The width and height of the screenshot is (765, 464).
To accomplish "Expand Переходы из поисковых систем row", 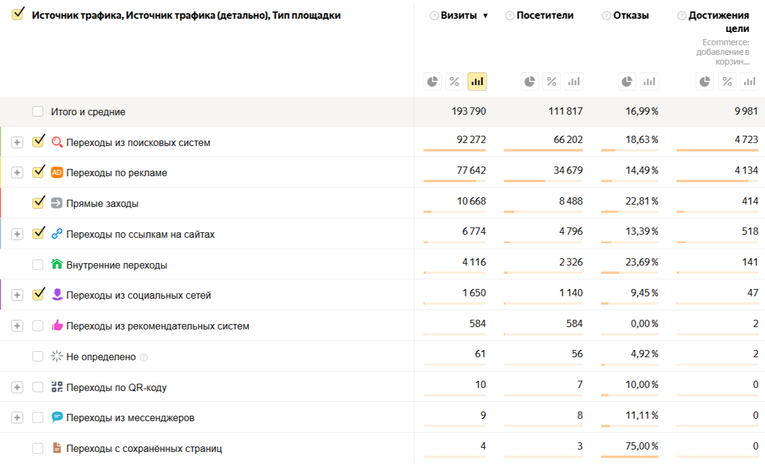I will click(x=17, y=142).
